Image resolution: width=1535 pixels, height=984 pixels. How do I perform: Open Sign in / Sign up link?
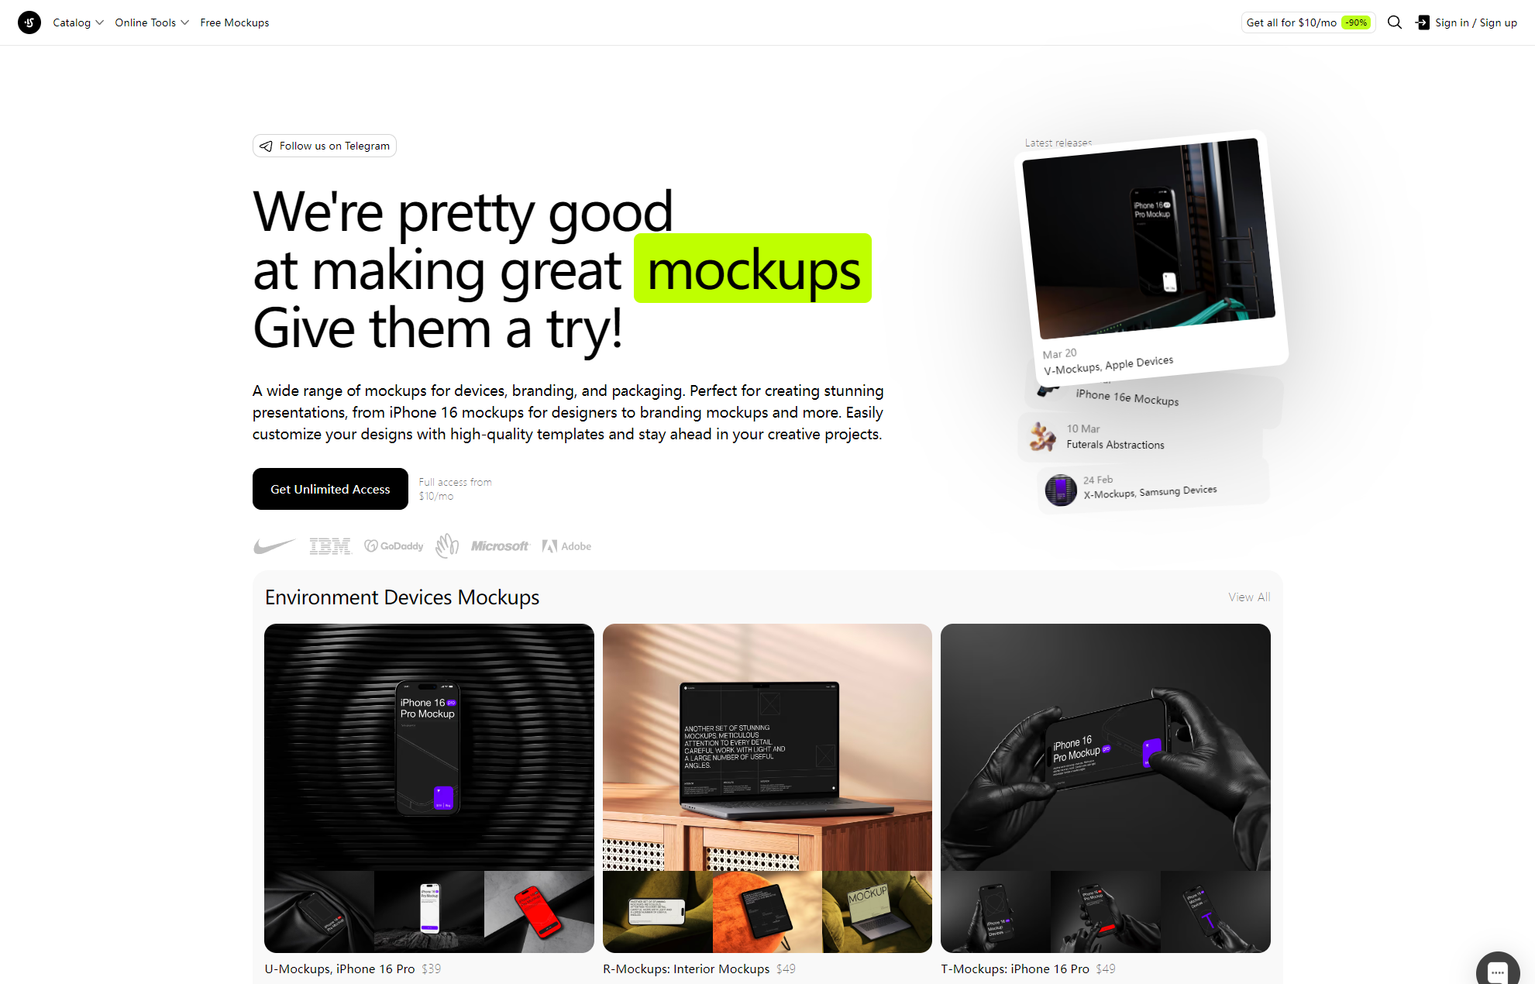pos(1475,22)
